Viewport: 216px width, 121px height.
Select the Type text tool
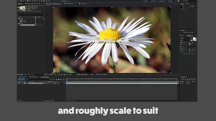37,1
